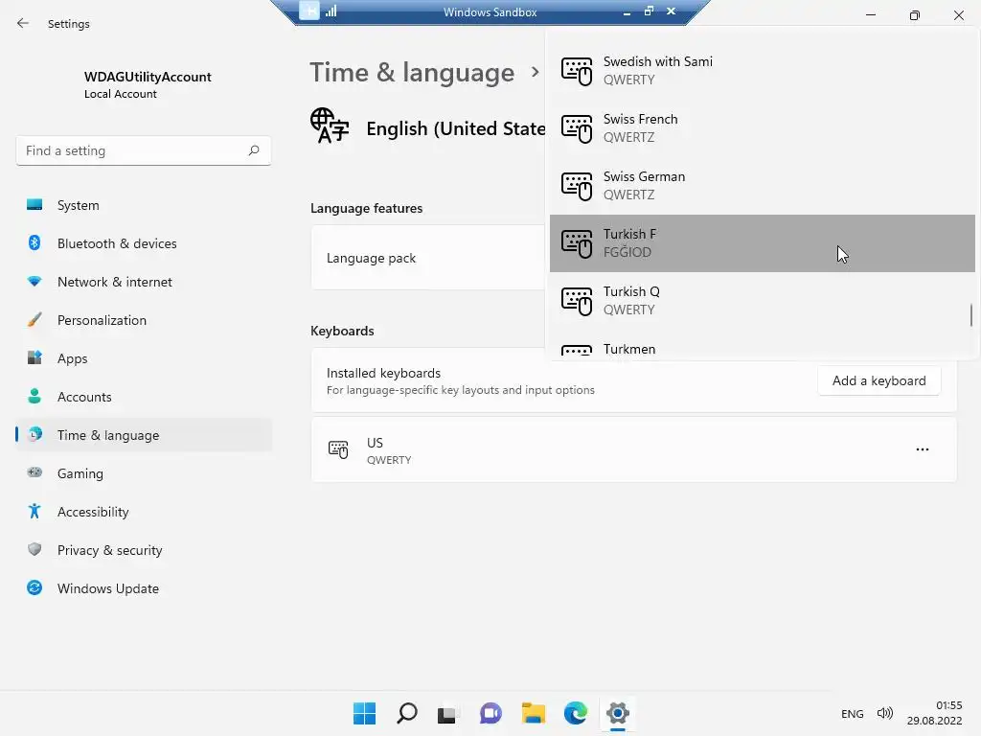Click the Windows Update sync icon
The height and width of the screenshot is (736, 981).
coord(34,587)
